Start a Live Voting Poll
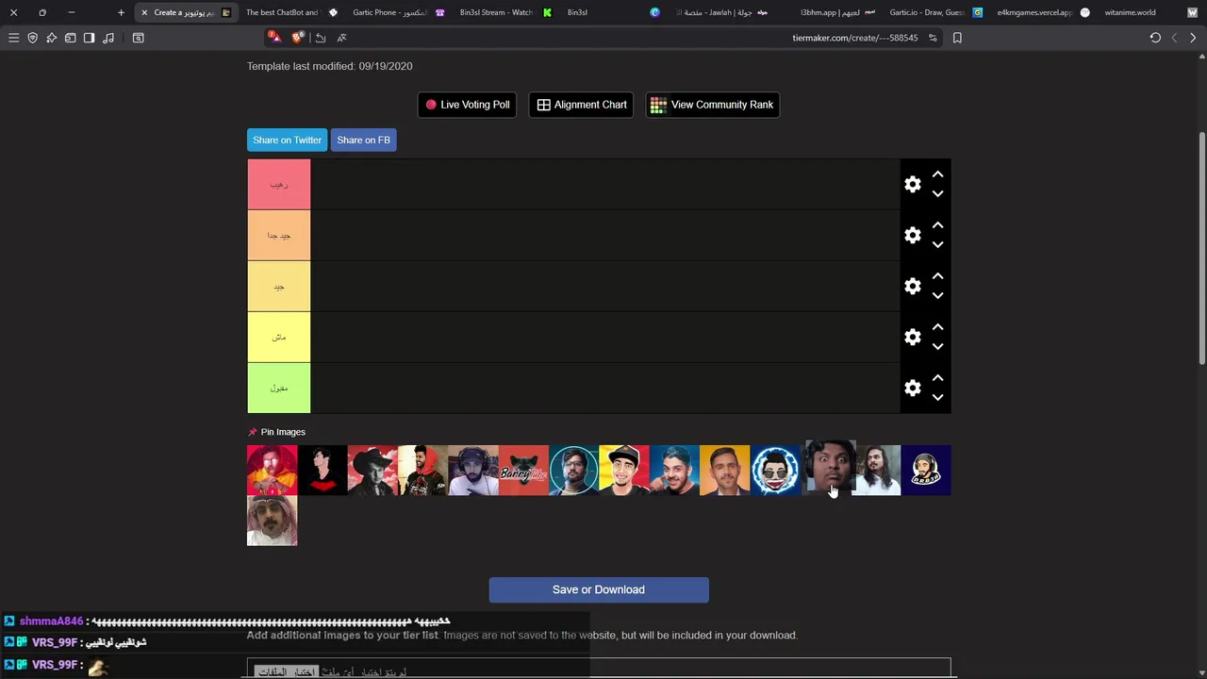Screen dimensions: 1207x679 [x=467, y=105]
